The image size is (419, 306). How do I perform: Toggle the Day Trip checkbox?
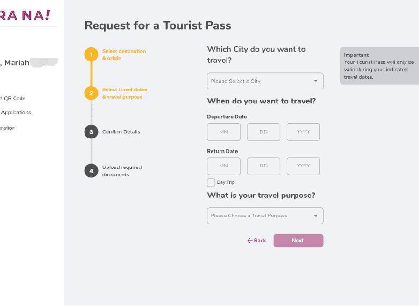tap(211, 183)
